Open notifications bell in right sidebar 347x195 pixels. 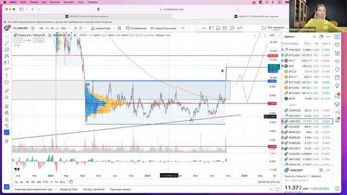click(337, 120)
